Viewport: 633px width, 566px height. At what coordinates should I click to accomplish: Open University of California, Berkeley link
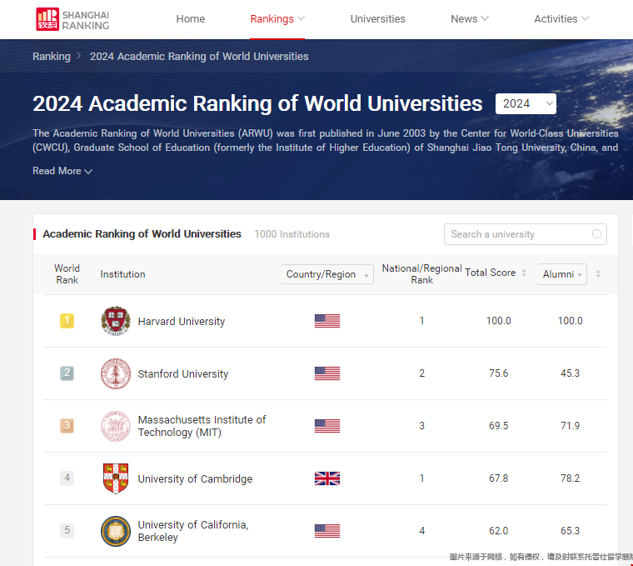pos(193,531)
